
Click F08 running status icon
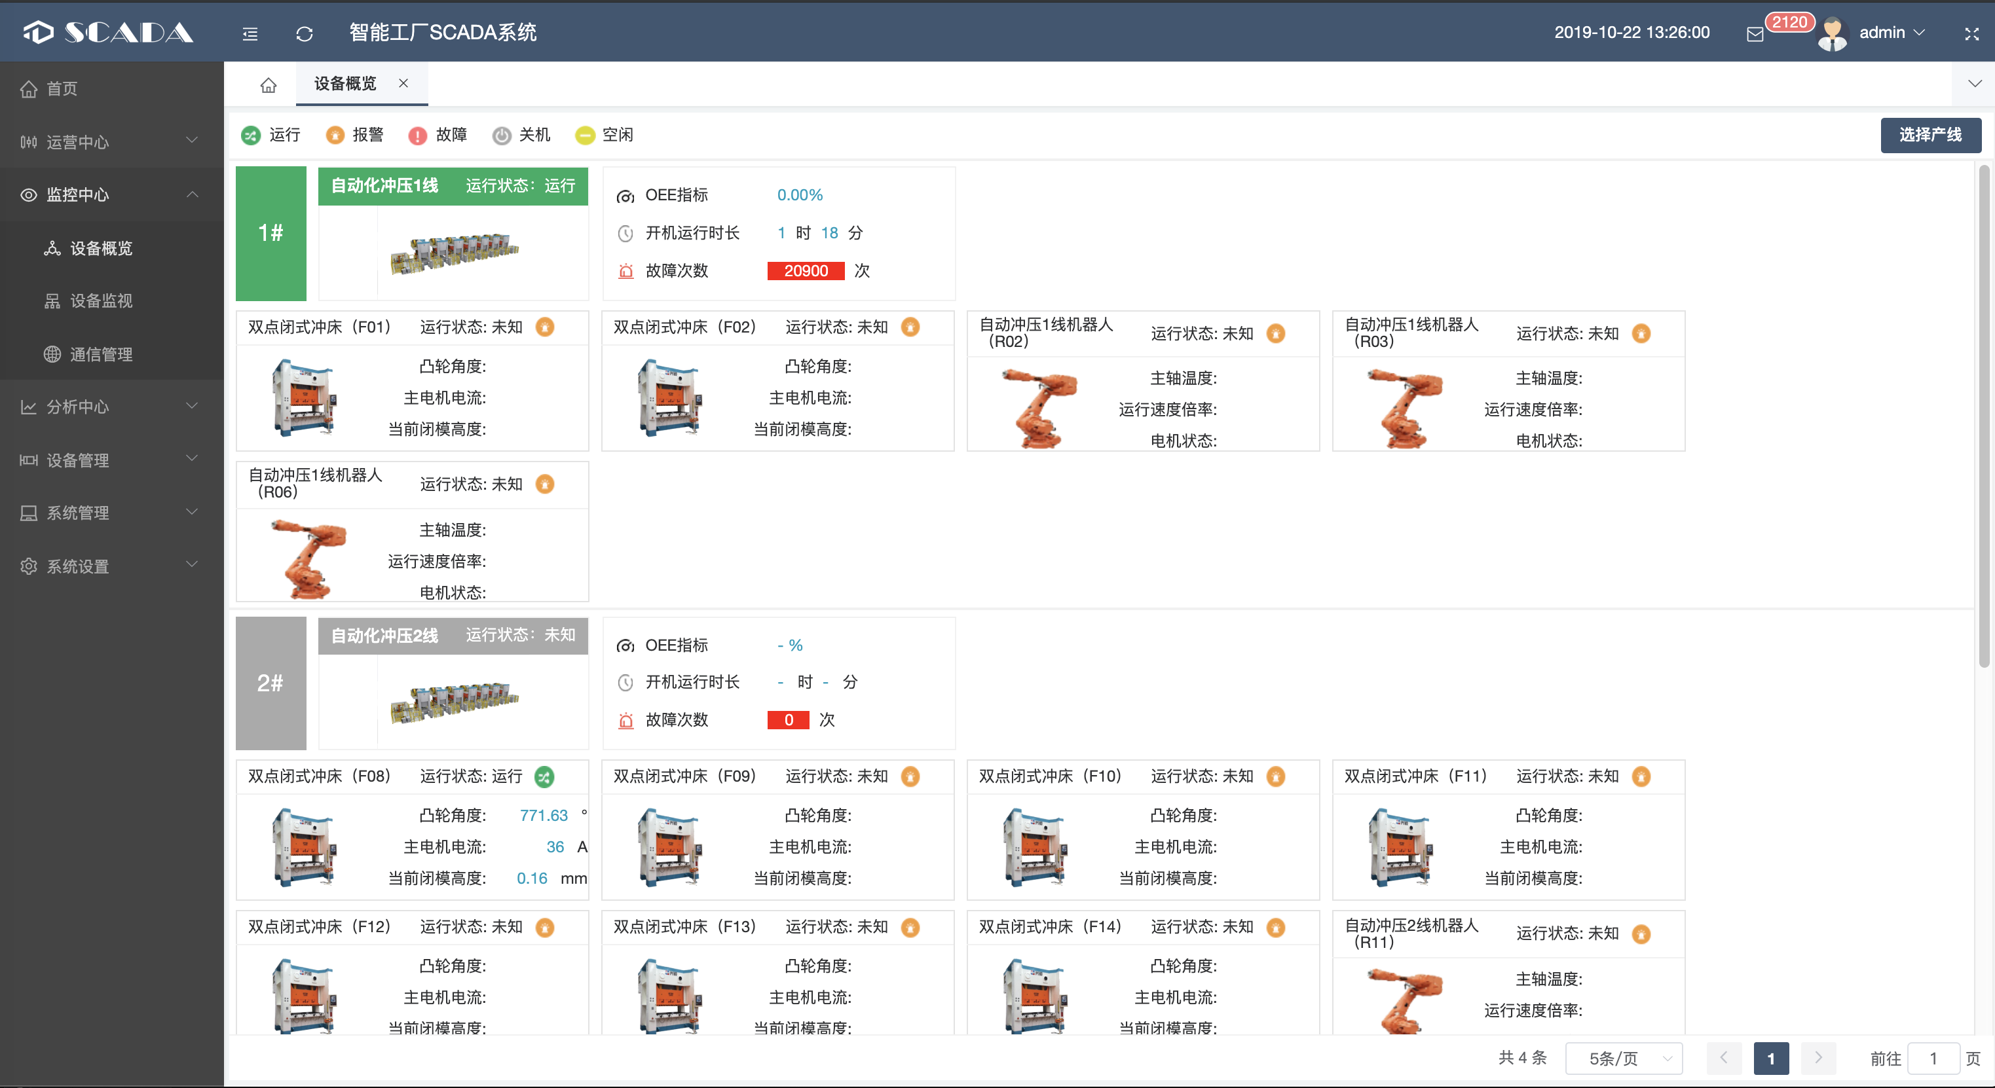[x=544, y=776]
